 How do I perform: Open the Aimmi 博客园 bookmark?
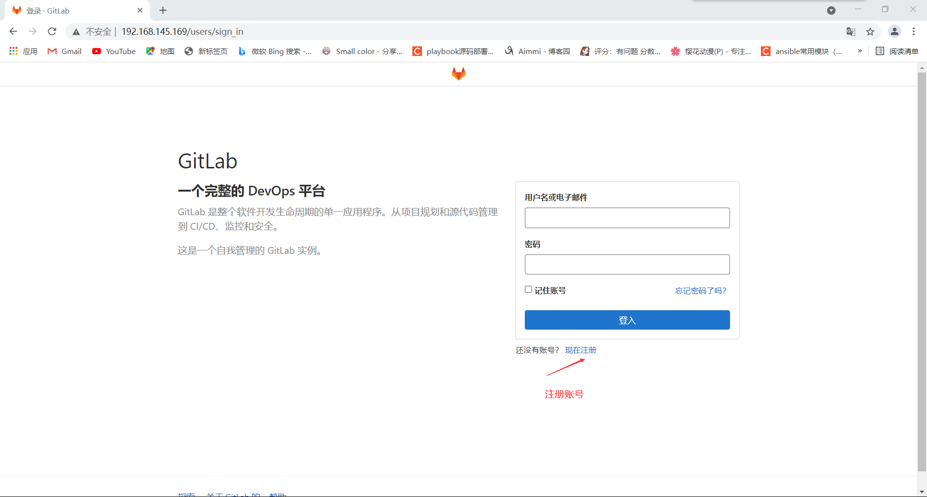537,51
